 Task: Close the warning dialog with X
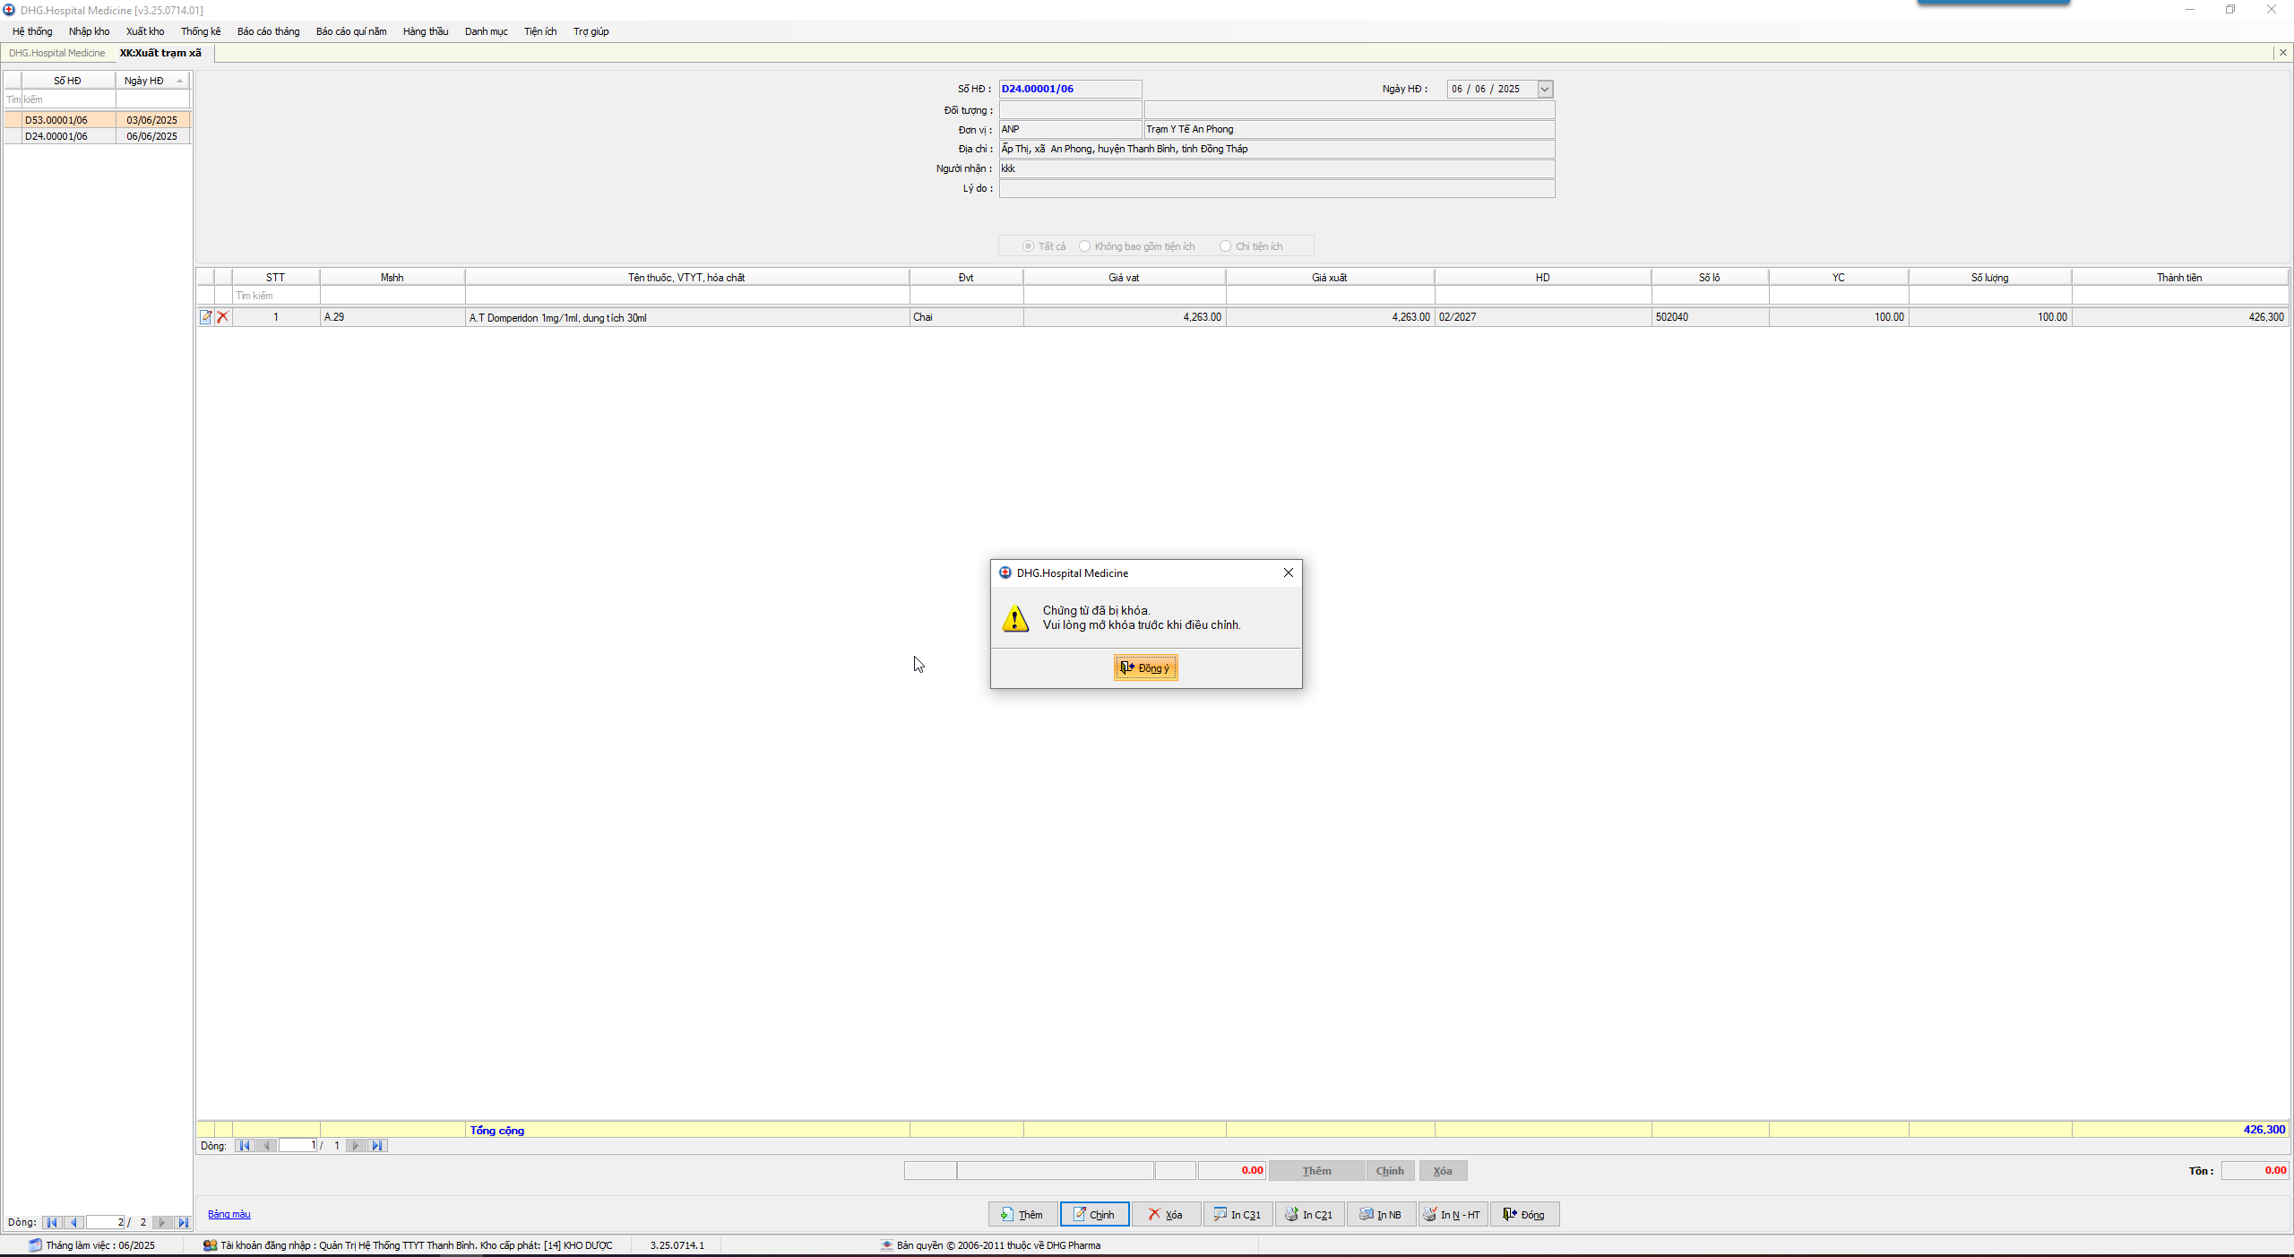pyautogui.click(x=1288, y=573)
